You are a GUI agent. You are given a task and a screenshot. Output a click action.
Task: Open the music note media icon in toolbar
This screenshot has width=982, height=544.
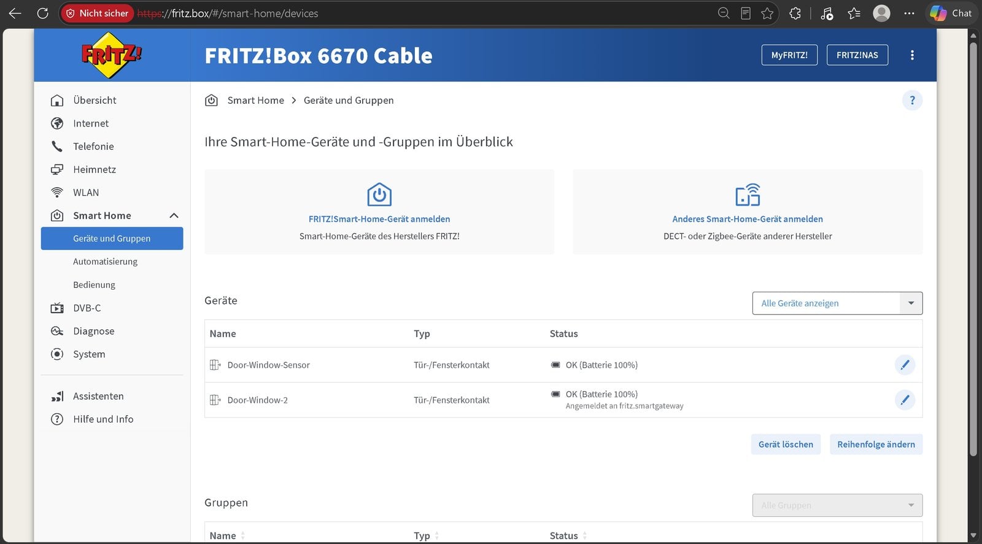point(827,13)
